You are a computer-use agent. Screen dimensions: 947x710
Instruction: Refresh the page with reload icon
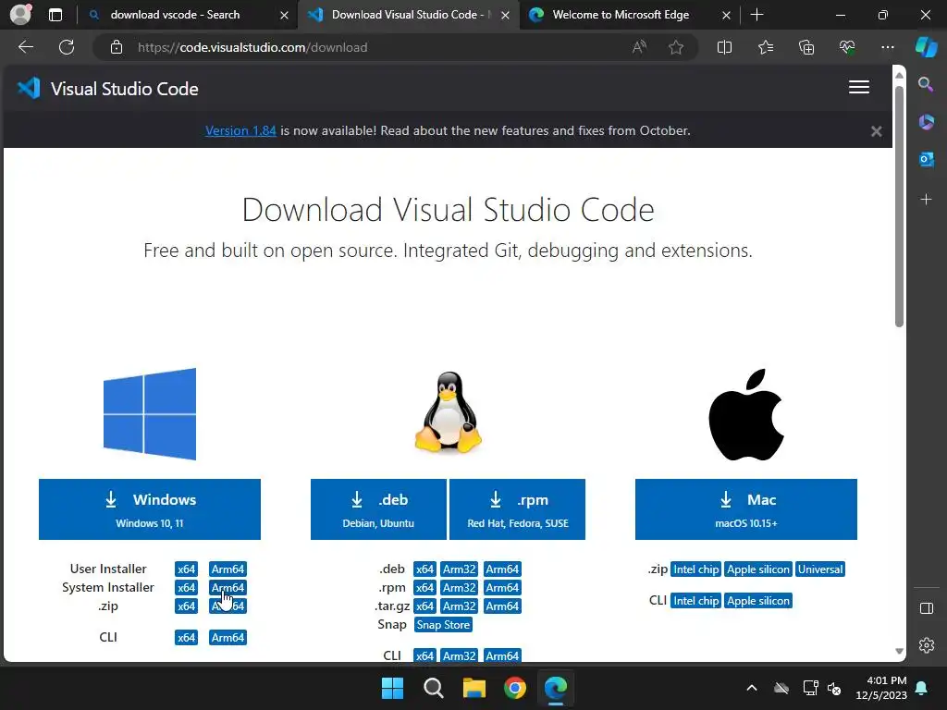pyautogui.click(x=67, y=47)
